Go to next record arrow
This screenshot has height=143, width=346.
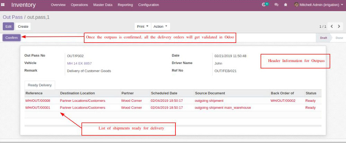coord(339,26)
